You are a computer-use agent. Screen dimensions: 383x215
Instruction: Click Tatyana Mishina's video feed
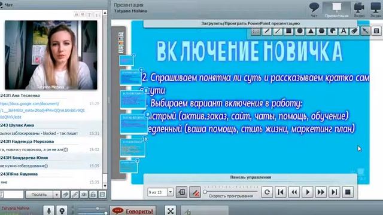point(51,55)
